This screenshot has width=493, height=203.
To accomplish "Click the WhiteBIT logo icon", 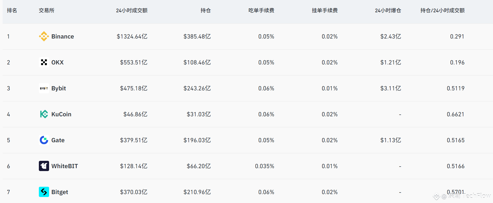I will 44,166.
